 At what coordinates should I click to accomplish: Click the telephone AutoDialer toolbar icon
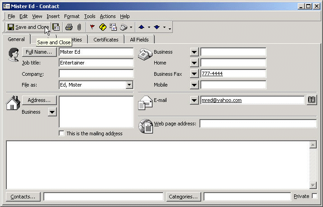[124, 27]
